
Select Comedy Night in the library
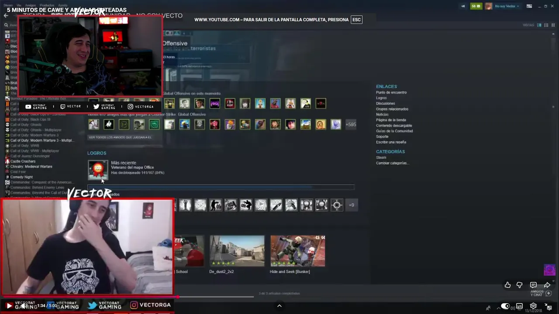(19, 177)
